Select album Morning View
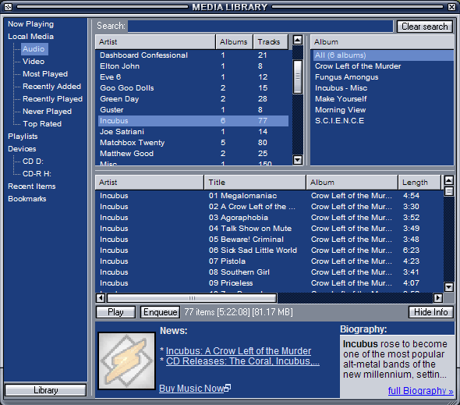The width and height of the screenshot is (460, 405). (x=383, y=110)
